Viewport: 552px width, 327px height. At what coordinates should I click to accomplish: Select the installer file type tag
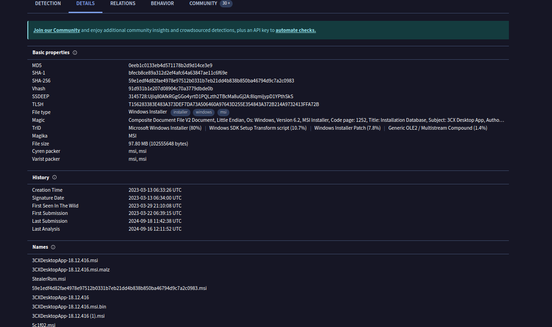click(181, 112)
